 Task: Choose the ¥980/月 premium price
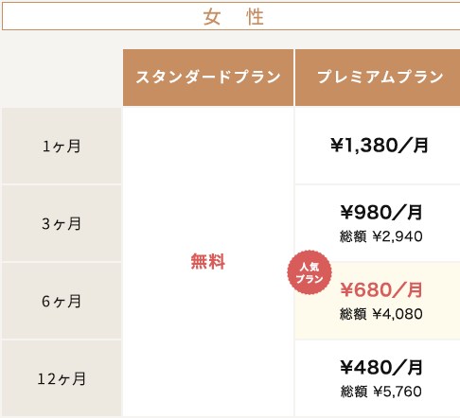point(381,212)
